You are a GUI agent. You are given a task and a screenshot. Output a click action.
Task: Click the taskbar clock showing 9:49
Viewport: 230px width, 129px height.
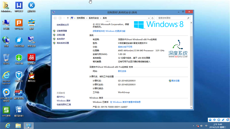[x=218, y=126]
